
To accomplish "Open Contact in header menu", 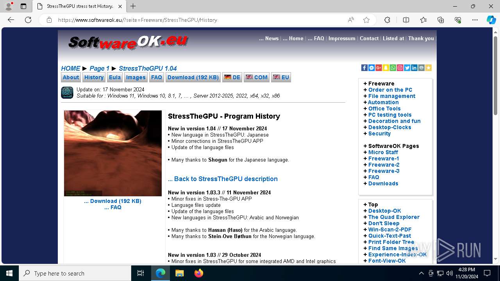I will click(369, 38).
